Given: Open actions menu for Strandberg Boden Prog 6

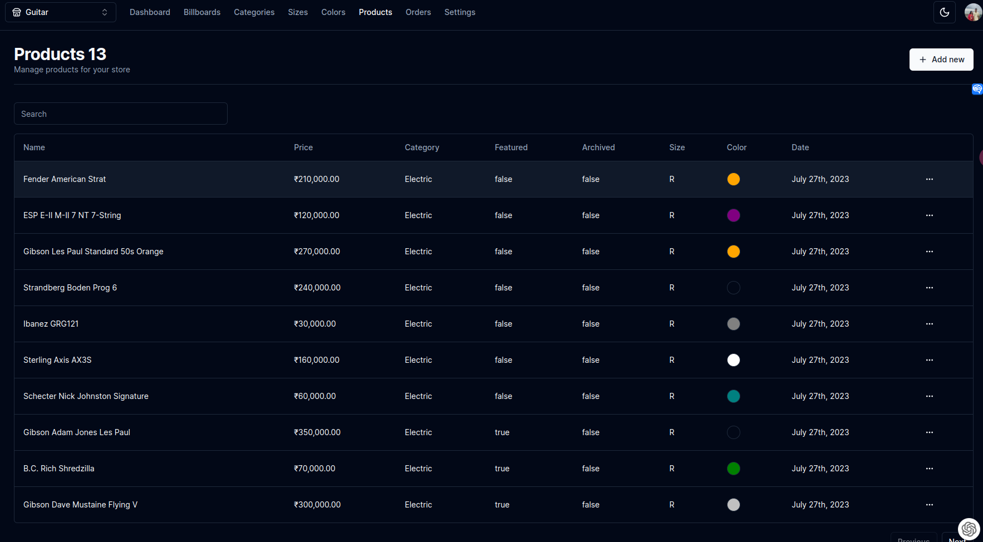Looking at the screenshot, I should click(929, 288).
